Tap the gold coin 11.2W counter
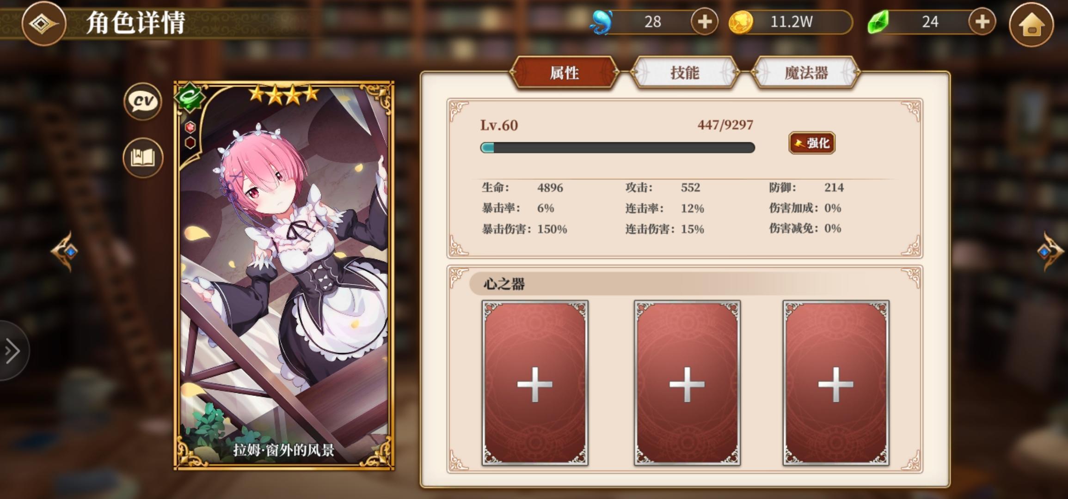 pyautogui.click(x=791, y=22)
